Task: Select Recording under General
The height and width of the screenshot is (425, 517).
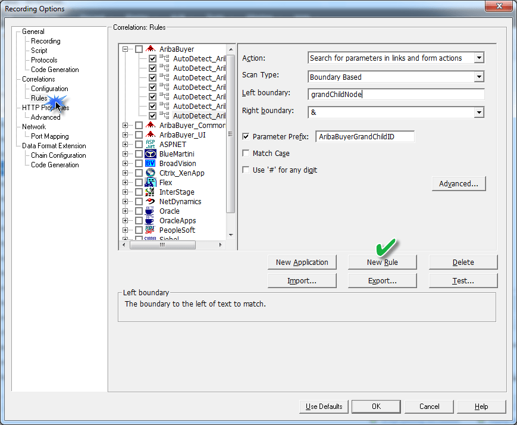Action: [45, 41]
